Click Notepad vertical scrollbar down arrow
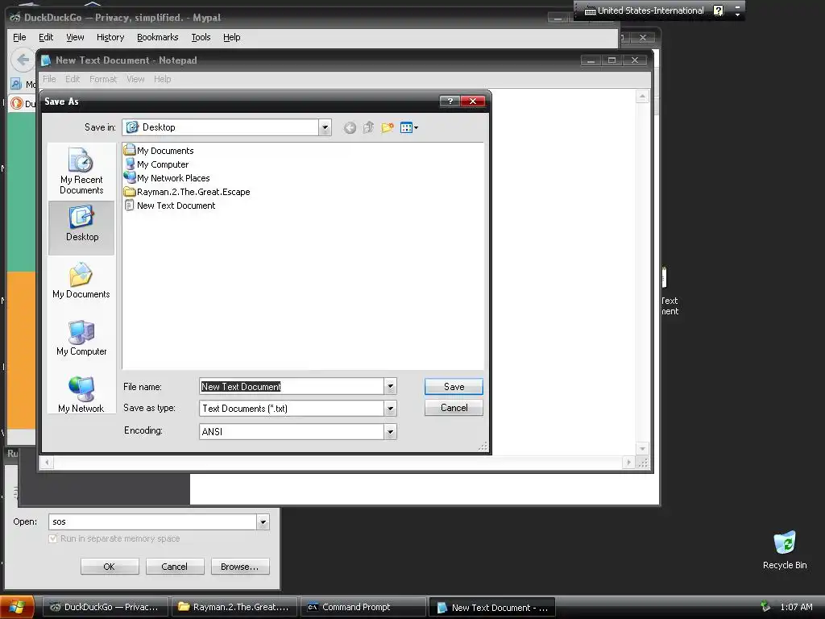Image resolution: width=825 pixels, height=619 pixels. click(642, 449)
